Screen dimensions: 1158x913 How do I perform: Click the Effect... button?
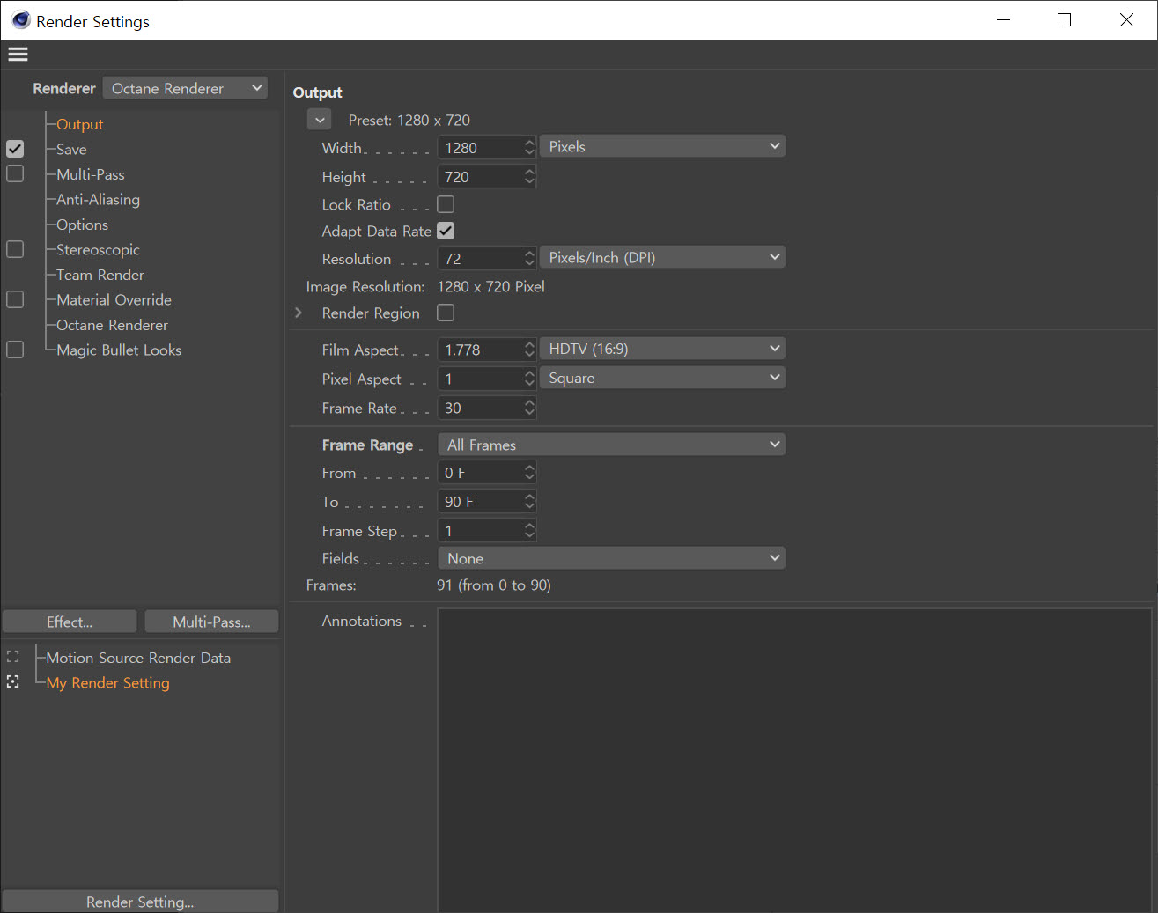pos(70,622)
